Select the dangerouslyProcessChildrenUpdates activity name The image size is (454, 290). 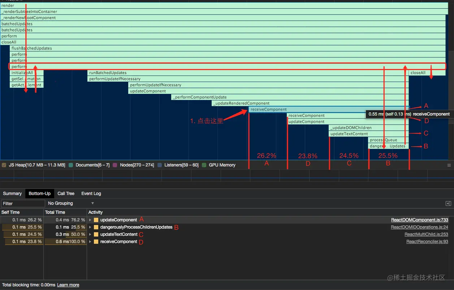[x=136, y=227]
